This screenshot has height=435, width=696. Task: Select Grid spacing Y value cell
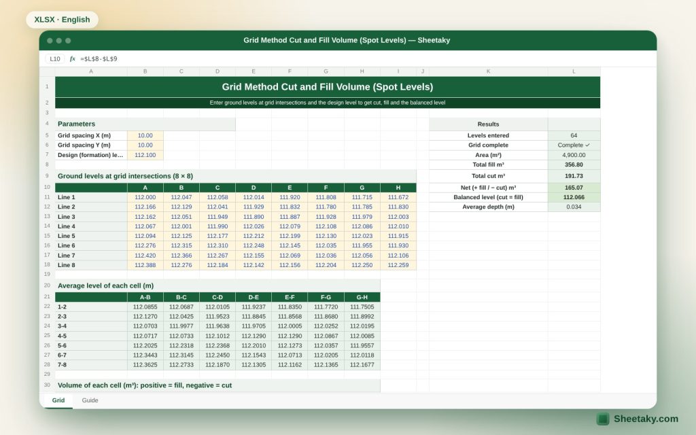coord(145,145)
